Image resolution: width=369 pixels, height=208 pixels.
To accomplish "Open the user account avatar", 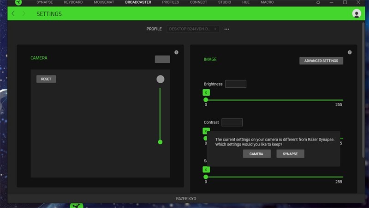I will tap(357, 14).
